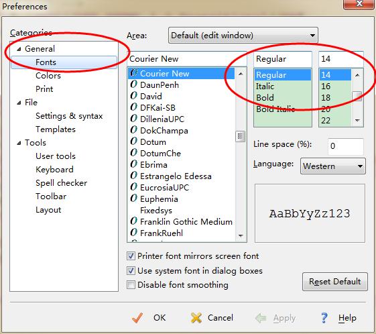Open the Area dropdown list
This screenshot has height=334, width=376.
(243, 36)
